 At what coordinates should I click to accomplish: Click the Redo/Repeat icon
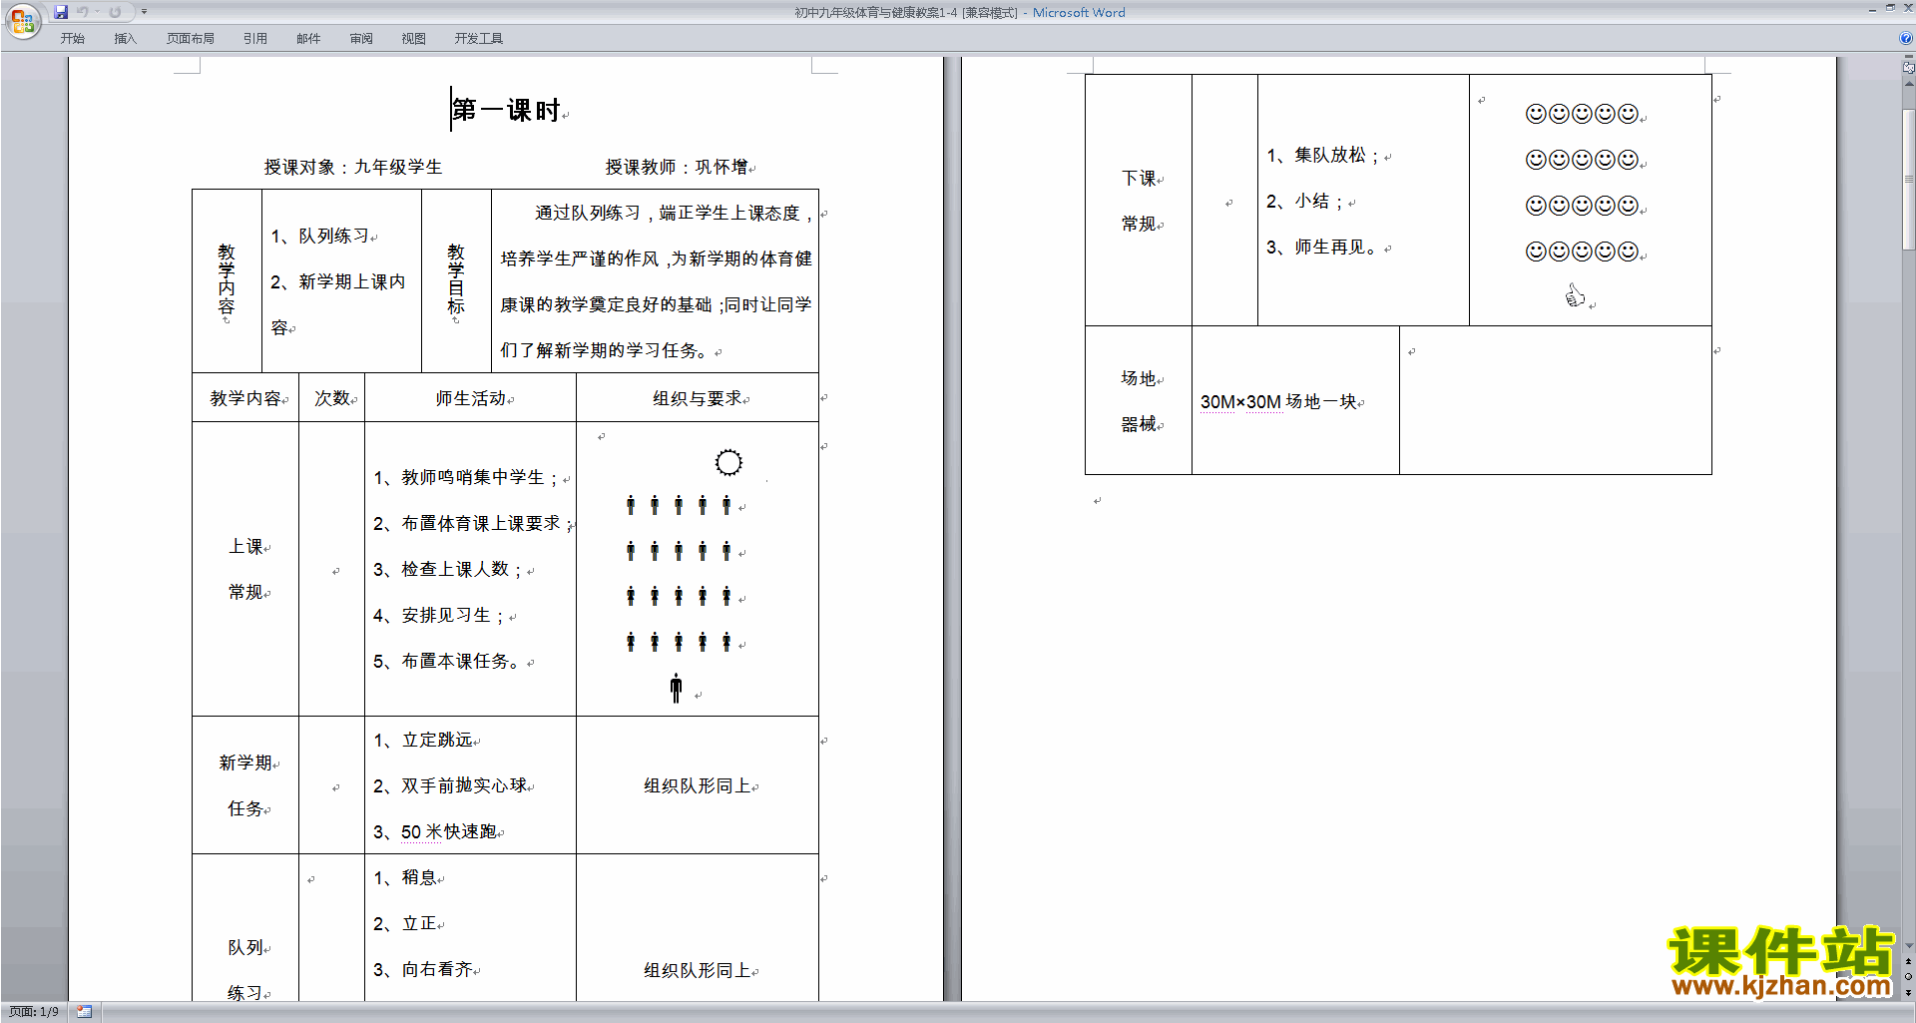click(x=115, y=12)
